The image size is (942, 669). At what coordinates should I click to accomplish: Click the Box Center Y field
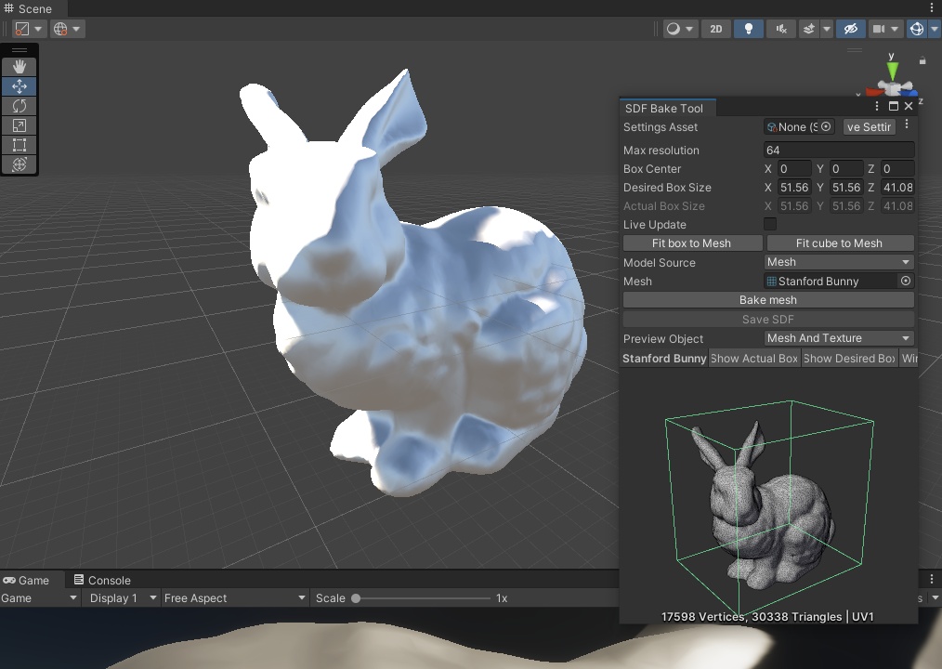click(846, 169)
